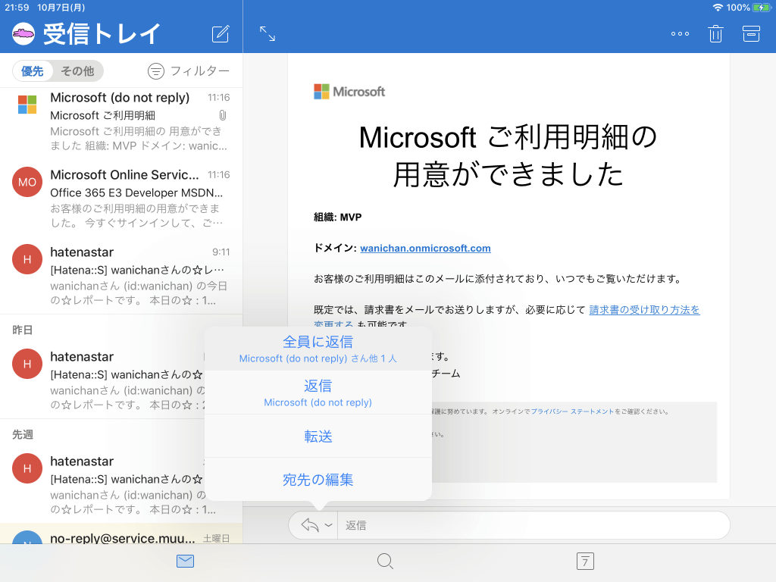This screenshot has height=582, width=776.
Task: Click the Wi-Fi status icon
Action: point(718,8)
